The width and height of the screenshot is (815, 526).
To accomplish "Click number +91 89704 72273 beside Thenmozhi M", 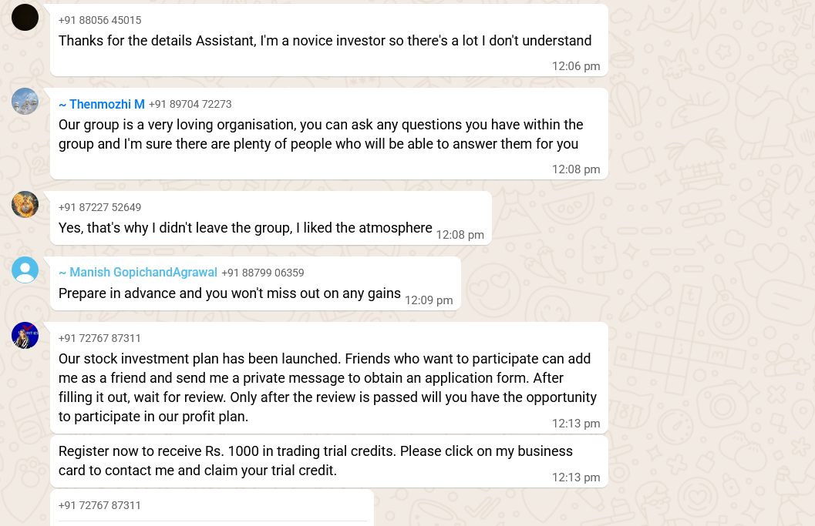I will pos(190,104).
